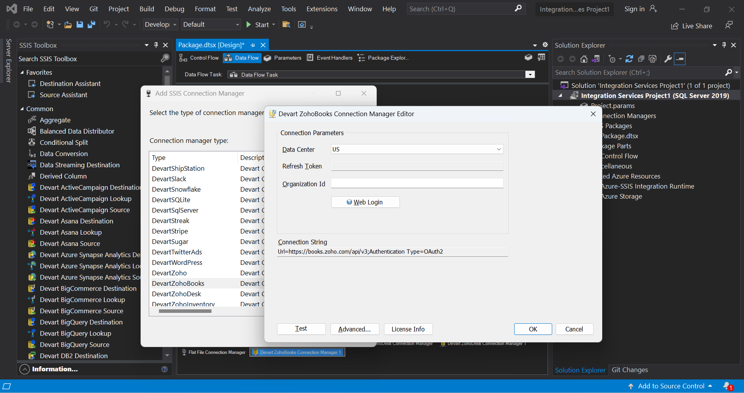Open the Data Flow Task dropdown
The height and width of the screenshot is (393, 744).
click(x=530, y=74)
